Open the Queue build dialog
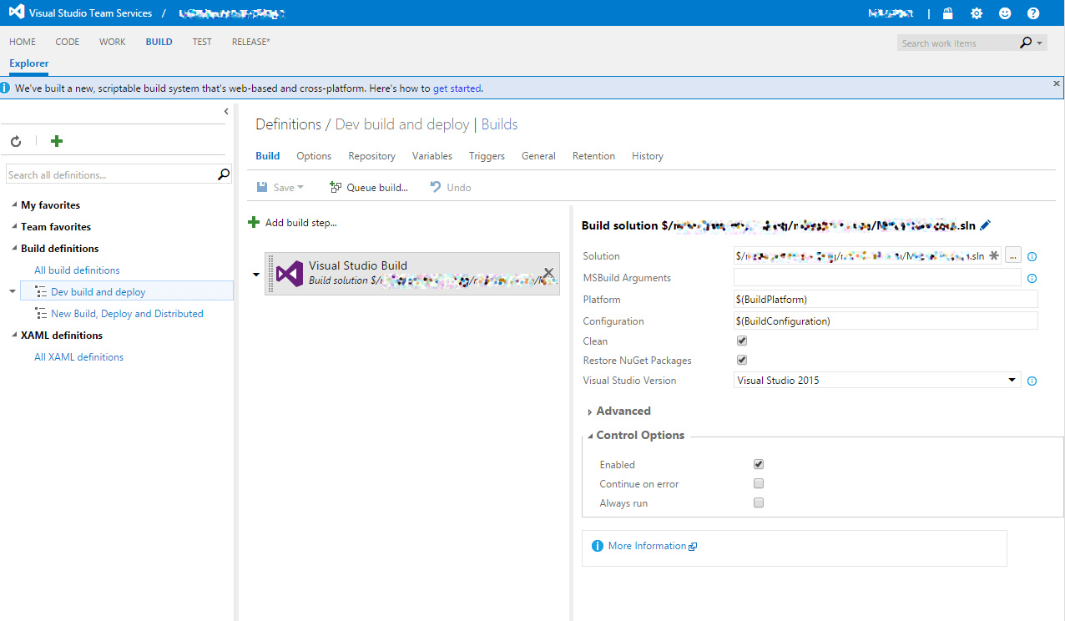This screenshot has width=1065, height=621. tap(368, 187)
